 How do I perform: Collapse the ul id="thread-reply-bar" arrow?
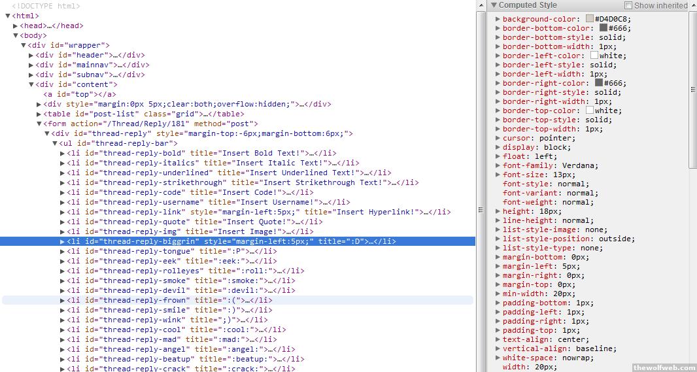click(55, 144)
